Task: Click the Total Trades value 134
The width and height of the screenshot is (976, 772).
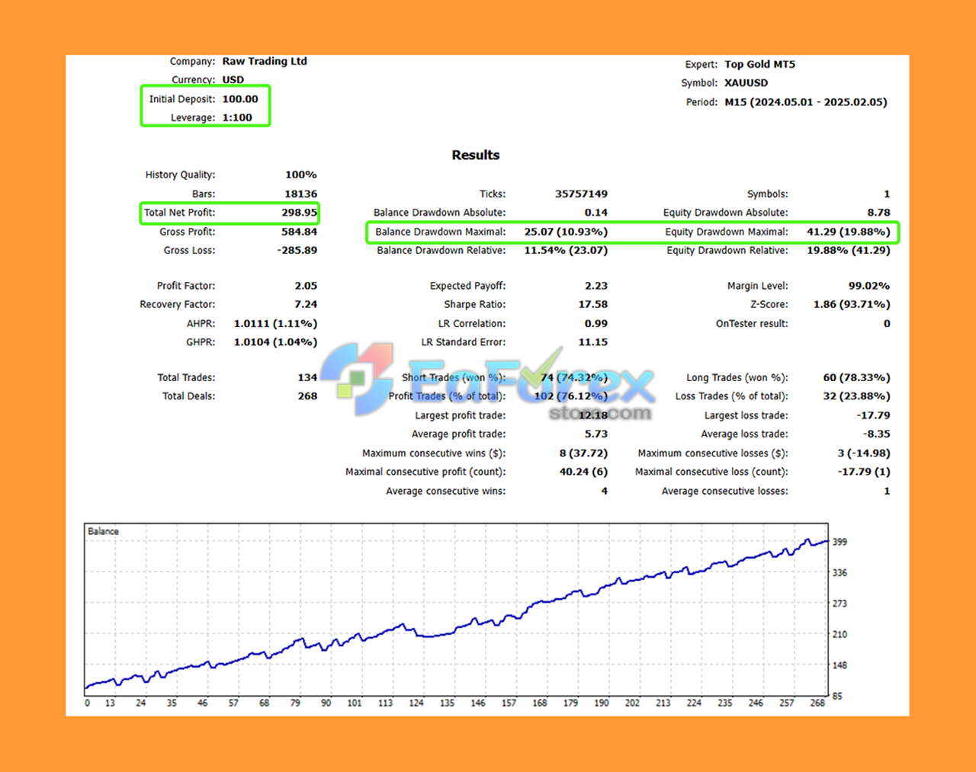Action: 307,377
